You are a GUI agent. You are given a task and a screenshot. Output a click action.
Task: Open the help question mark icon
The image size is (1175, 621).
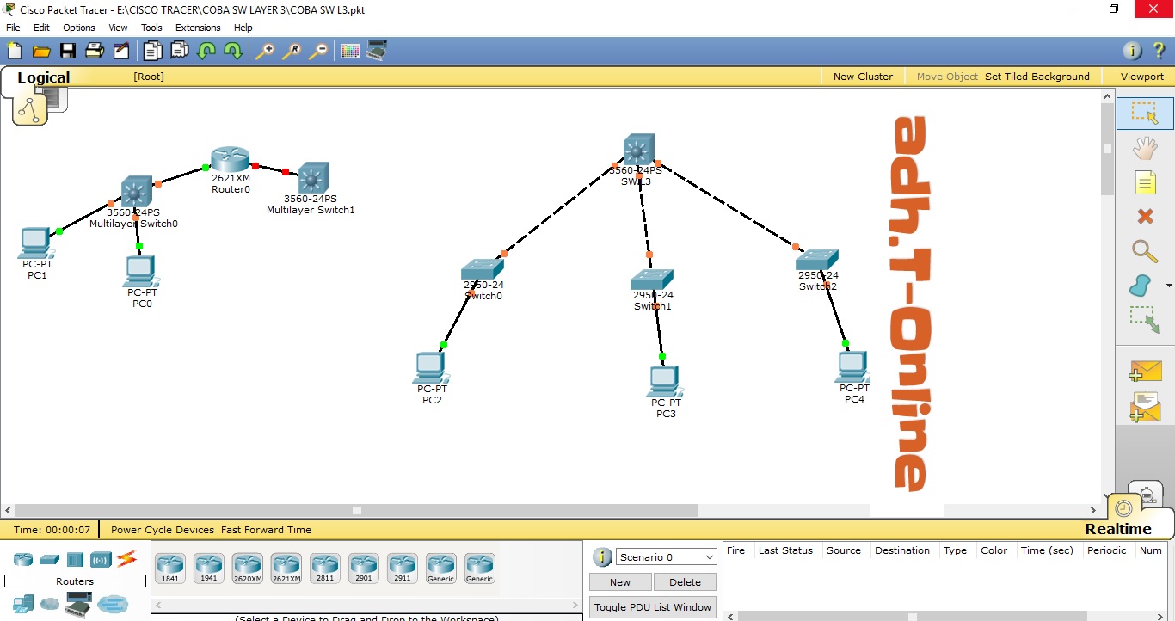click(x=1159, y=51)
